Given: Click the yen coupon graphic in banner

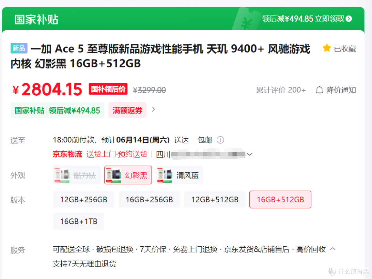Looking at the screenshot, I should point(247,20).
